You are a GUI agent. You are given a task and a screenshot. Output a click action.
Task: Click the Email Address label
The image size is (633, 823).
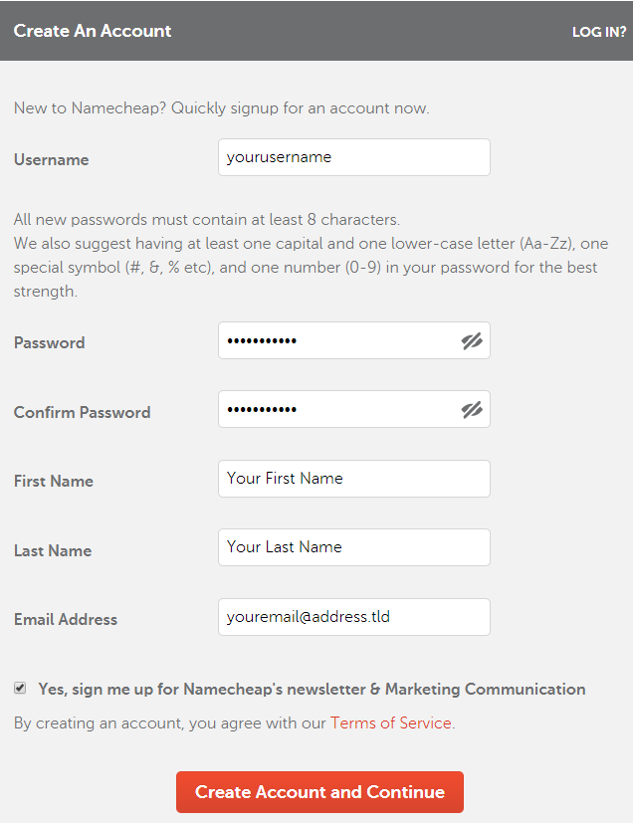(x=65, y=619)
